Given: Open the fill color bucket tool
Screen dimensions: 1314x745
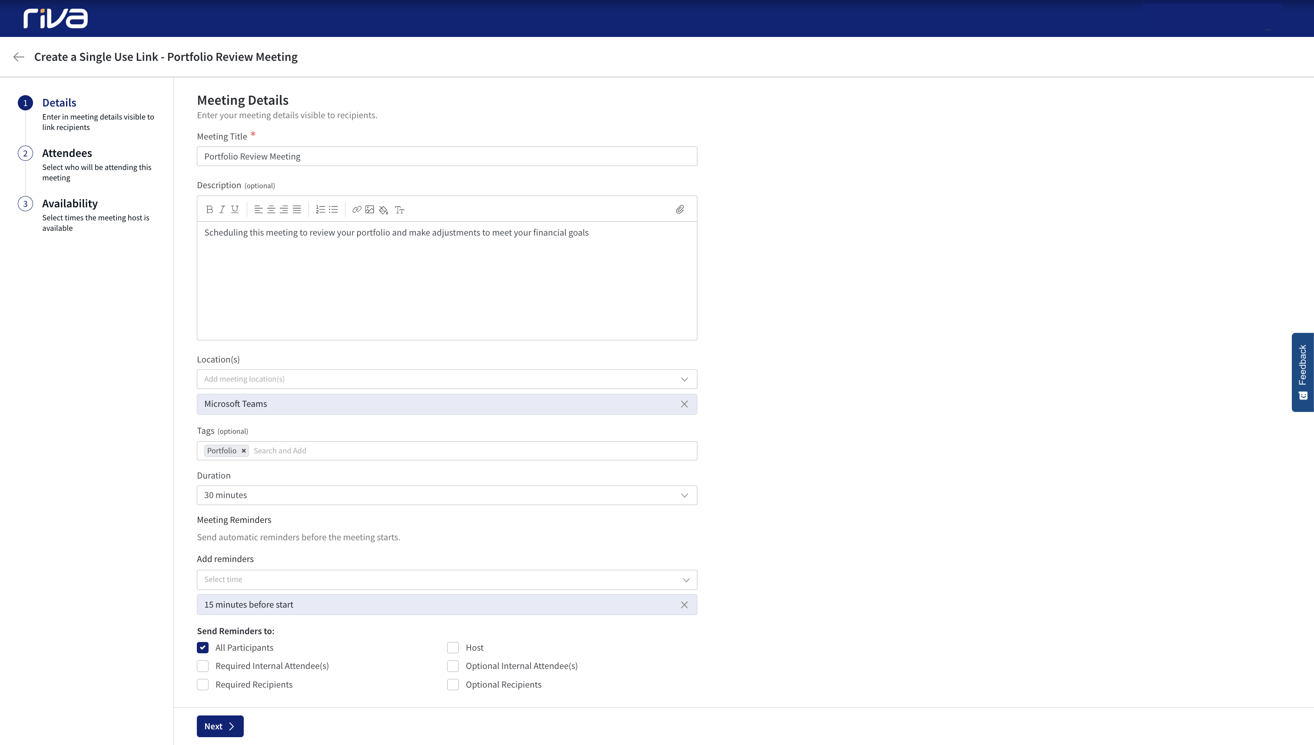Looking at the screenshot, I should pos(384,210).
